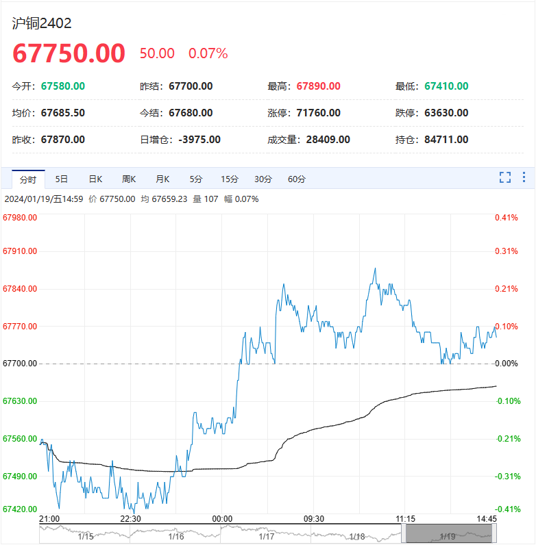This screenshot has width=536, height=545.
Task: Click 1/17 in the mini overview timeline
Action: click(267, 537)
